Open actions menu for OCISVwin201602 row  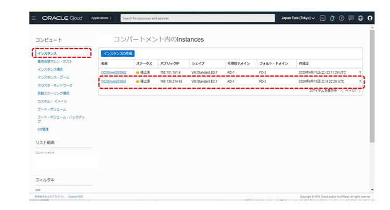(360, 72)
